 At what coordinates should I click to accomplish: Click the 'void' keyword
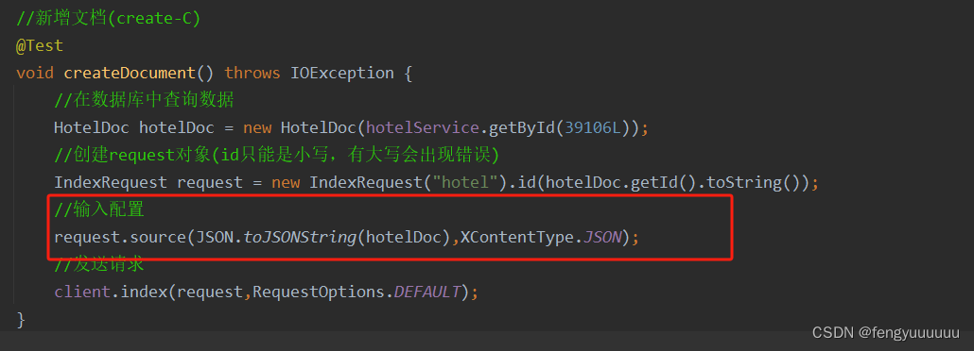click(35, 74)
